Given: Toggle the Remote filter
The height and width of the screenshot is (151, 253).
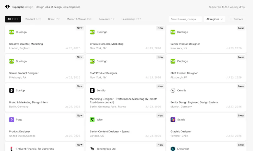Looking at the screenshot, I should (x=237, y=19).
